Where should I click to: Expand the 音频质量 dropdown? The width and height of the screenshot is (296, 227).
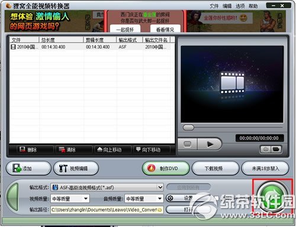(x=160, y=199)
